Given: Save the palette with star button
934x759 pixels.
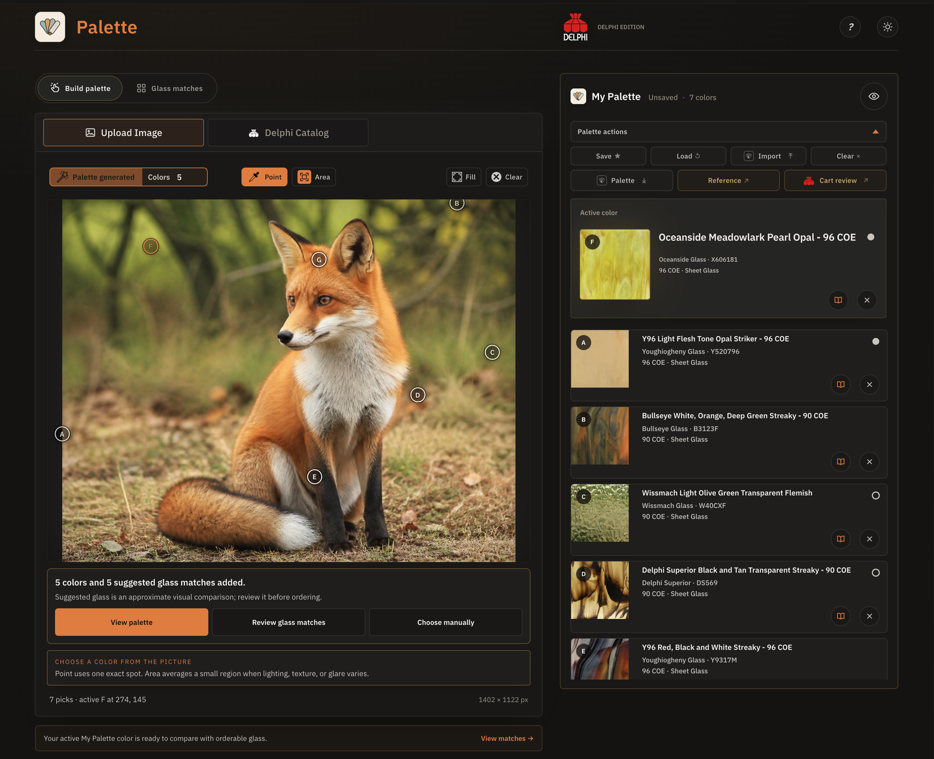Looking at the screenshot, I should pyautogui.click(x=608, y=156).
